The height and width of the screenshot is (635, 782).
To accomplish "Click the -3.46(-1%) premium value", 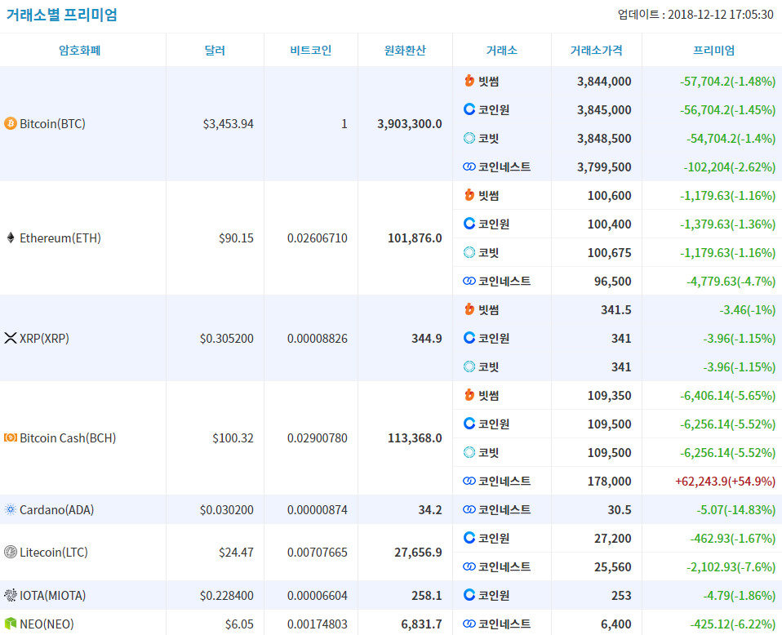I will (747, 310).
